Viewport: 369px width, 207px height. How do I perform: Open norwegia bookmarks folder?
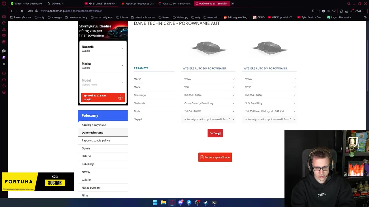(x=54, y=17)
